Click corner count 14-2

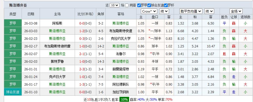click(x=101, y=46)
